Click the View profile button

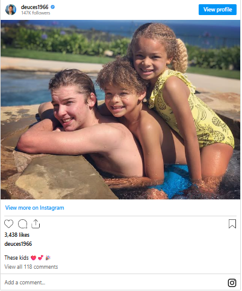pos(217,10)
